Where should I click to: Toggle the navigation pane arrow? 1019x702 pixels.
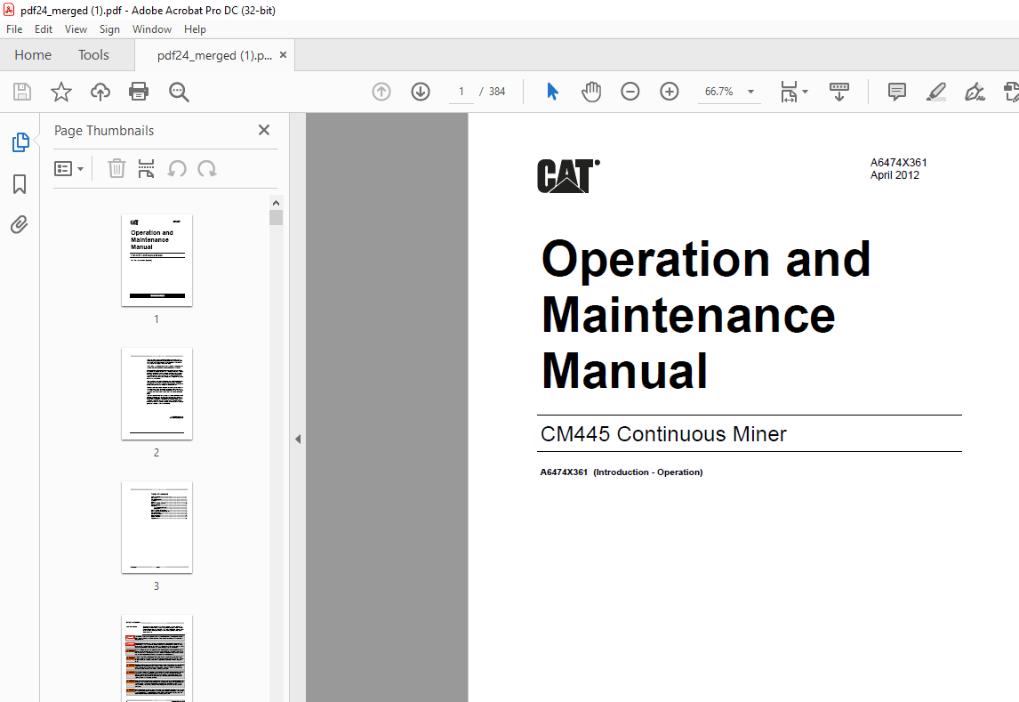[x=298, y=439]
